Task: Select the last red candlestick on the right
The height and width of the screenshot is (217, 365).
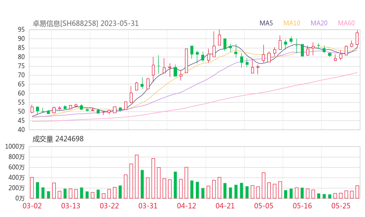Action: [x=357, y=38]
